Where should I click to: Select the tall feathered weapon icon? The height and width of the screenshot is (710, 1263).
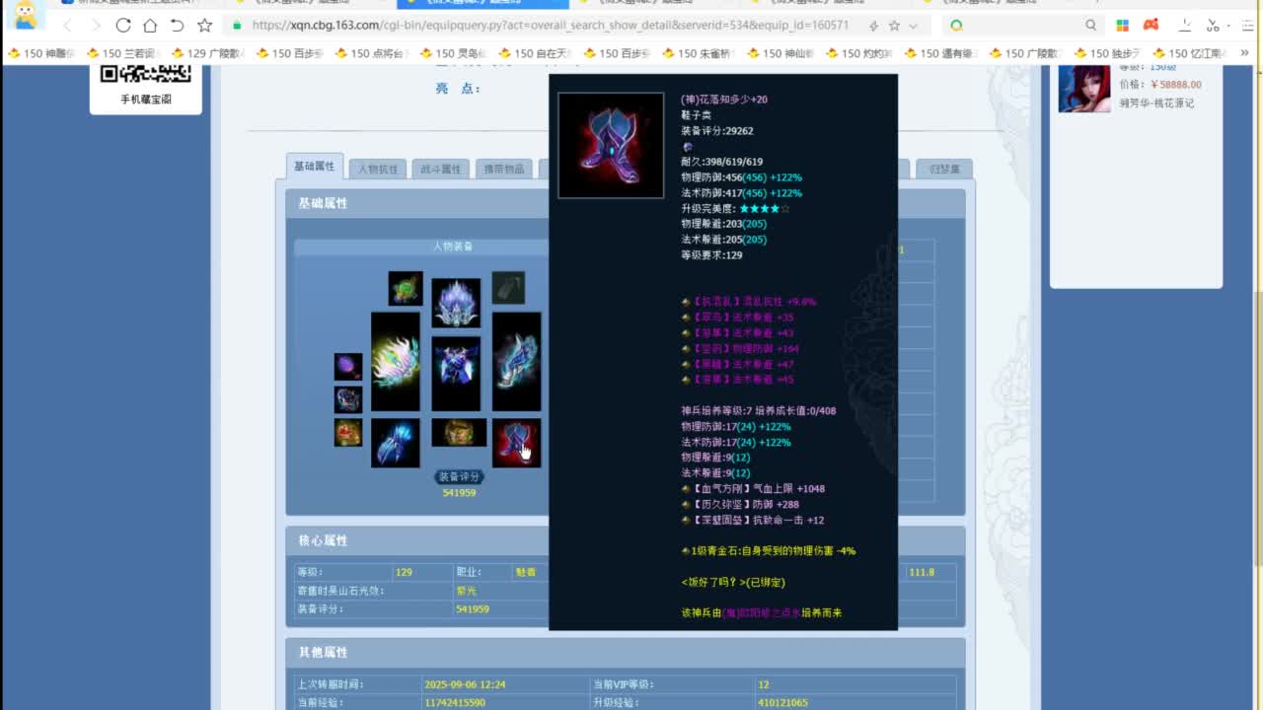[x=396, y=362]
